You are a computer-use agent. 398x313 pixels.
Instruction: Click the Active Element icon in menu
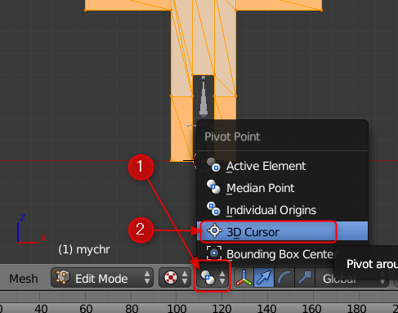pyautogui.click(x=213, y=164)
